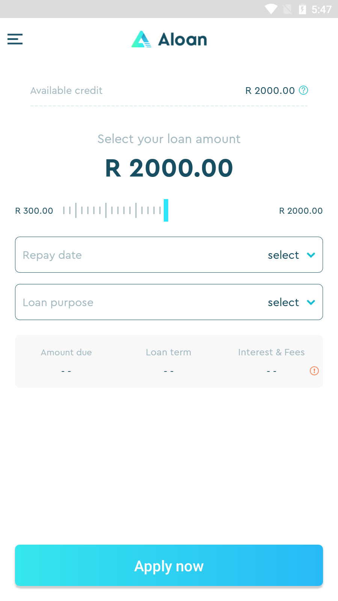Click the large R 2000.00 loan amount
This screenshot has width=338, height=601.
(169, 168)
